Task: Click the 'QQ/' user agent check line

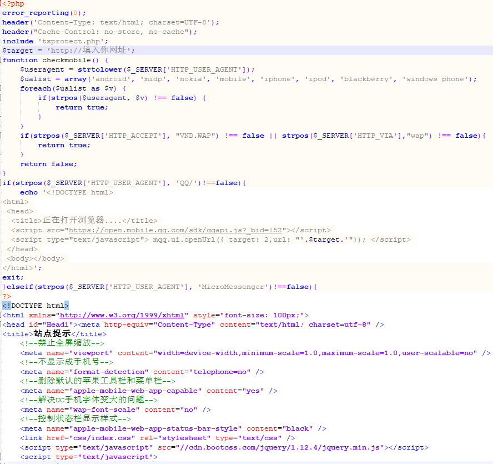Action: click(x=124, y=183)
